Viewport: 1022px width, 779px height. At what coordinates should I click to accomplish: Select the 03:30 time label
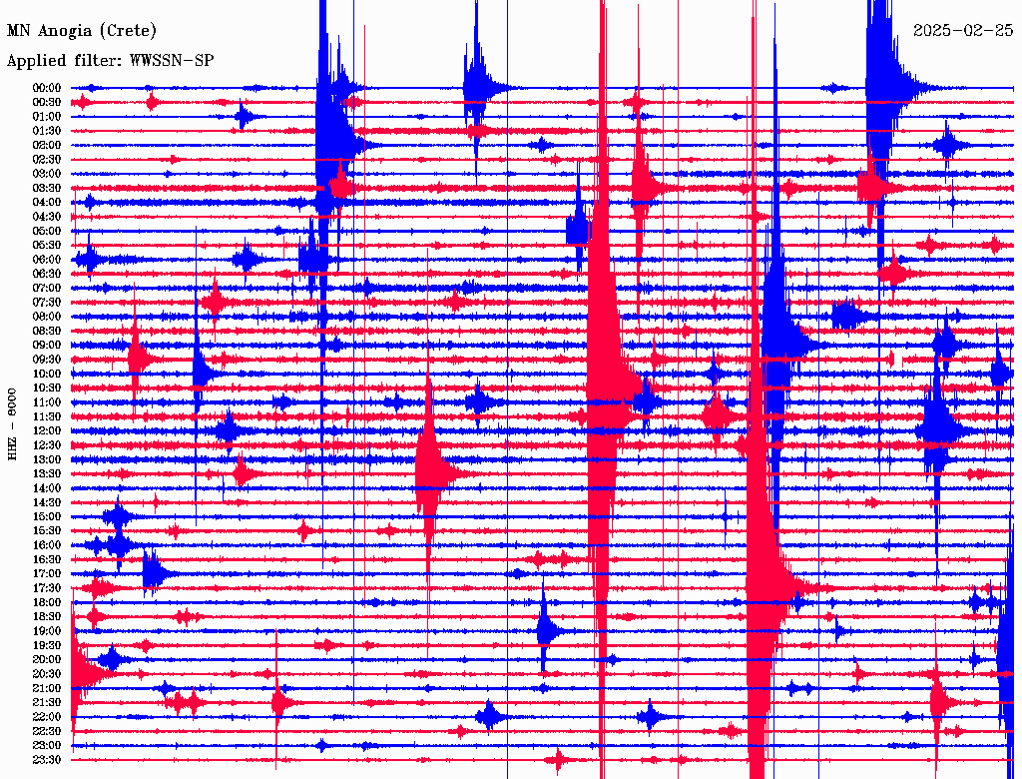click(x=46, y=188)
